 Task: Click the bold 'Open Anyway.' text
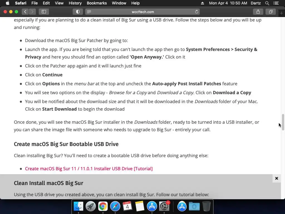(147, 57)
